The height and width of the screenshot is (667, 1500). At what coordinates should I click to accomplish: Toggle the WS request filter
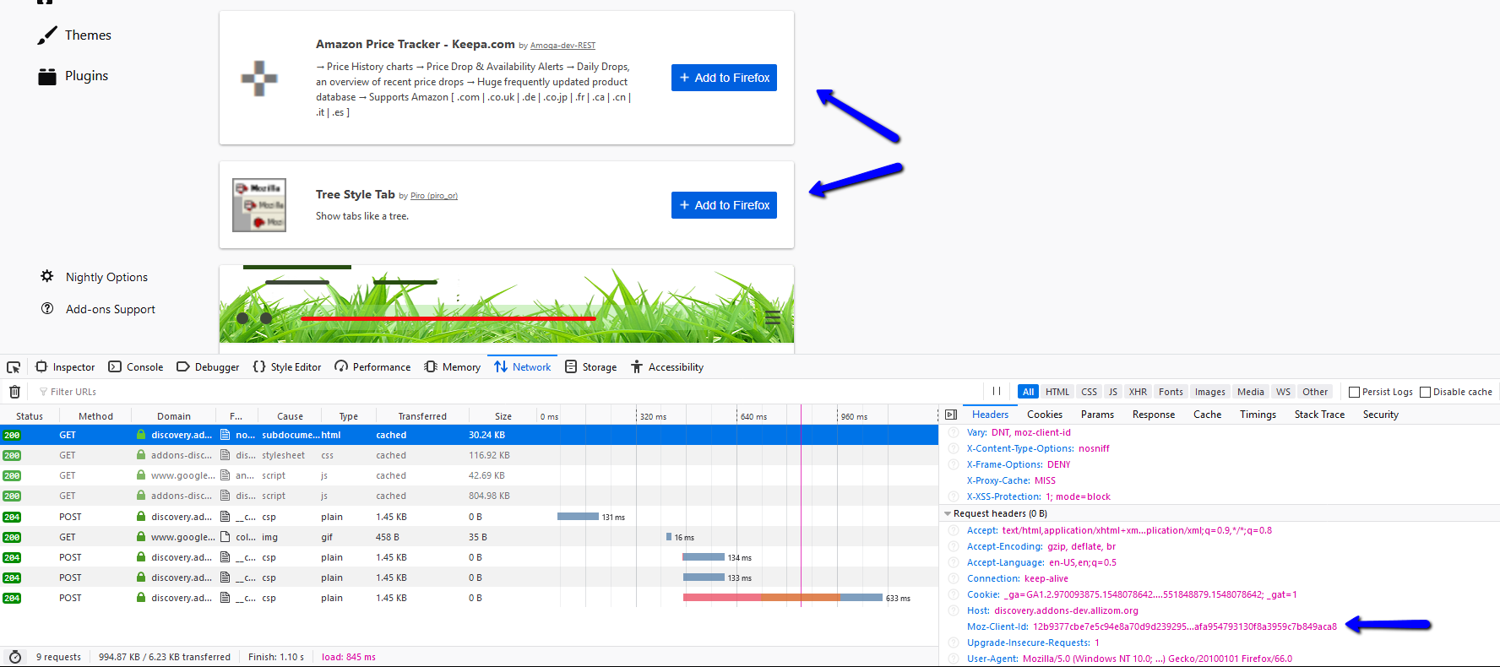click(1284, 392)
